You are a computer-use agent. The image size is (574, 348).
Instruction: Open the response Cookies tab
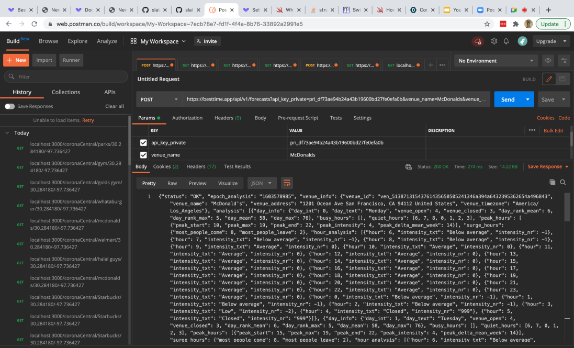click(165, 166)
